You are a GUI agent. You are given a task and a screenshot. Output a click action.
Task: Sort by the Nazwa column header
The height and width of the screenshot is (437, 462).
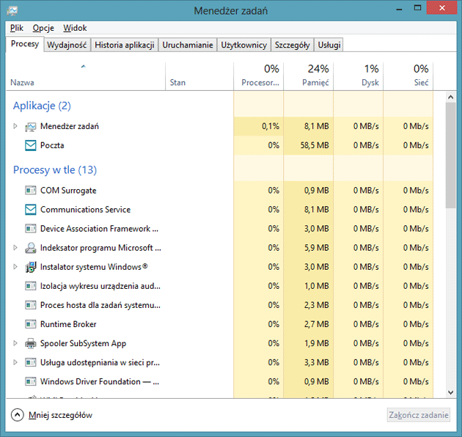pyautogui.click(x=86, y=76)
